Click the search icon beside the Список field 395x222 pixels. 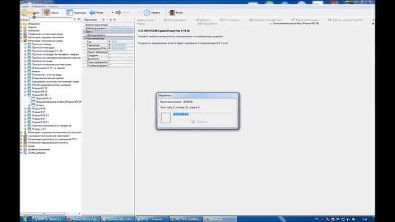[75, 19]
